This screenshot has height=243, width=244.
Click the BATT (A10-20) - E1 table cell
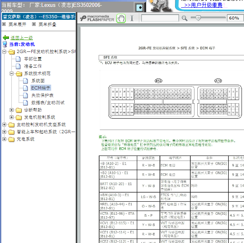pyautogui.click(x=118, y=186)
